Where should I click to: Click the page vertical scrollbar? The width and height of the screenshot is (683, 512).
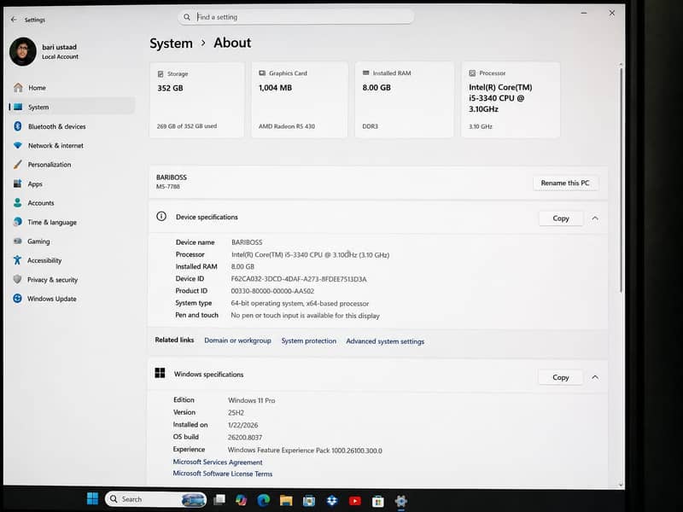pos(622,178)
